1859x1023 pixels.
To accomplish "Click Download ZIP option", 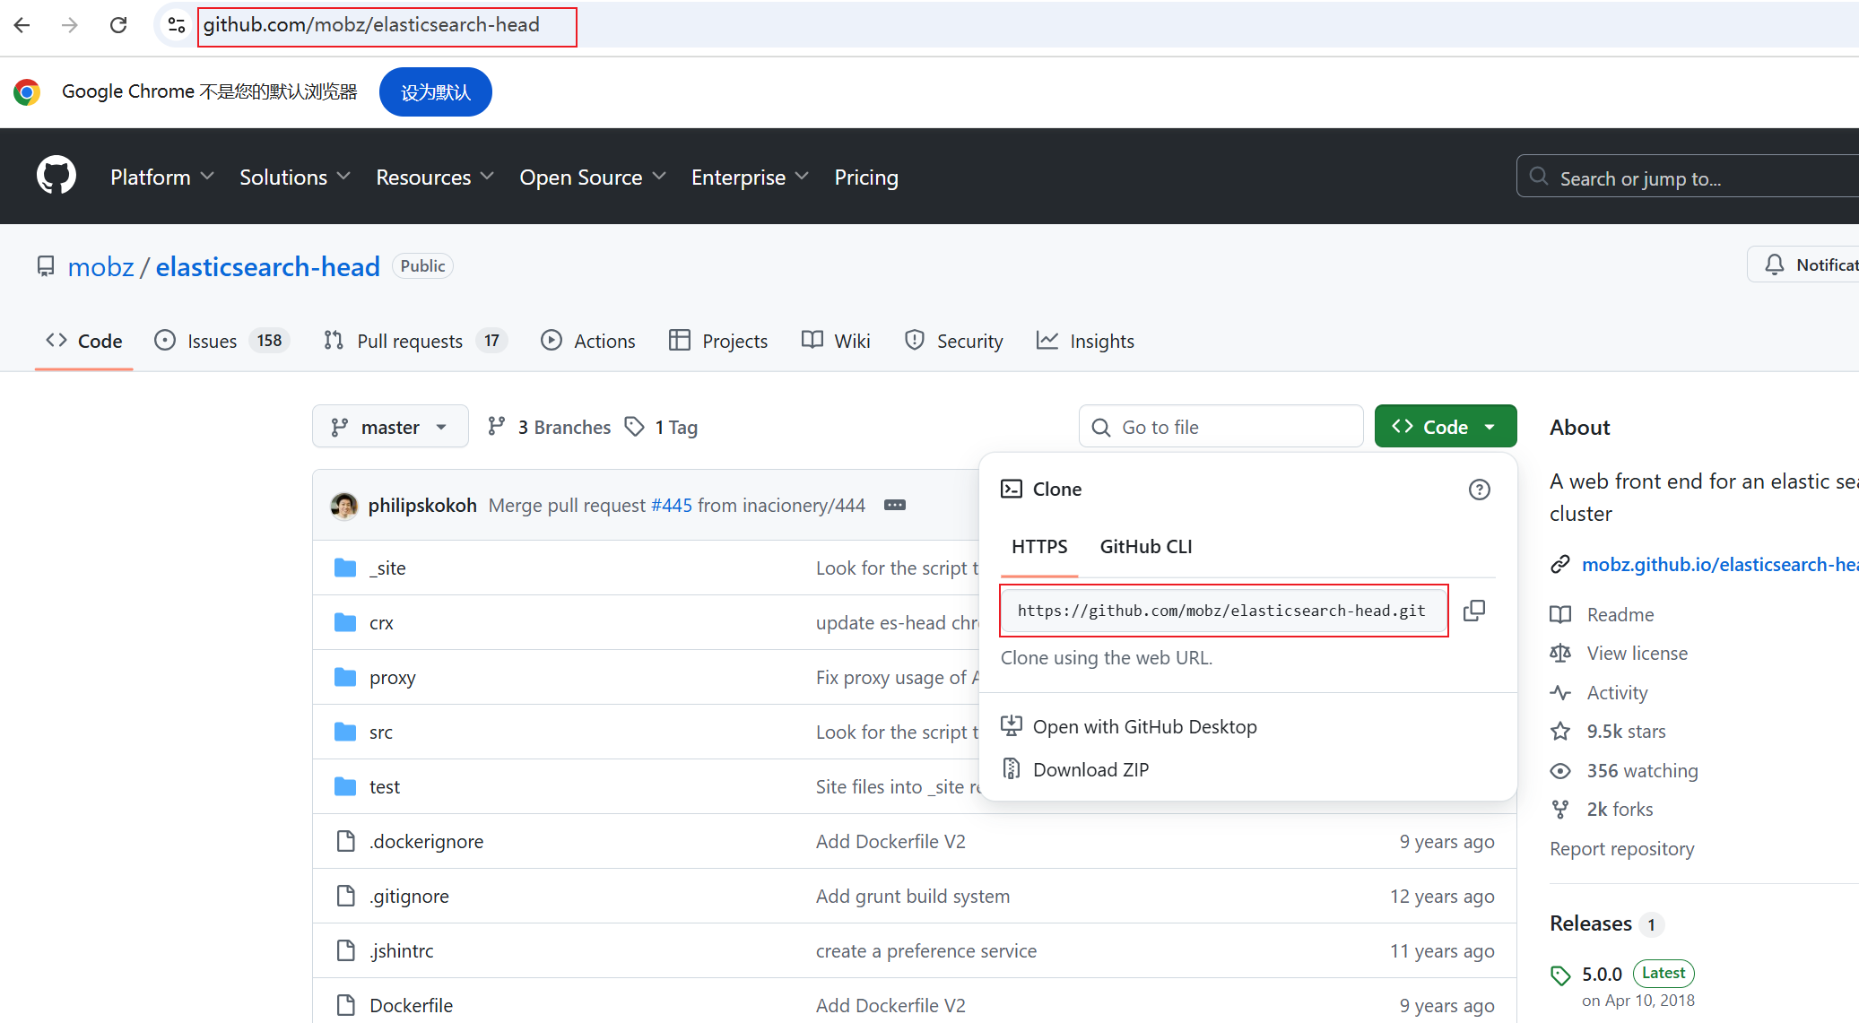I will pyautogui.click(x=1090, y=769).
